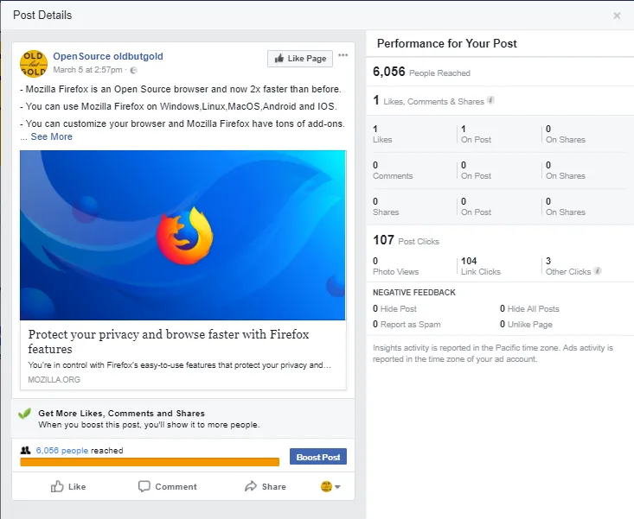Click the NEGATIVE FEEDBACK heading

414,293
